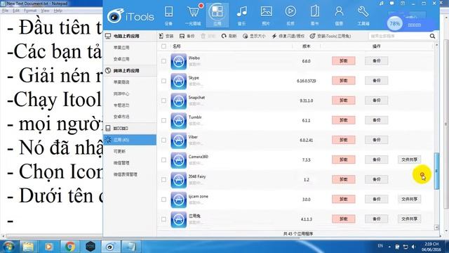This screenshot has width=449, height=253.
Task: Tick the Camera360 row checkbox
Action: click(x=163, y=160)
